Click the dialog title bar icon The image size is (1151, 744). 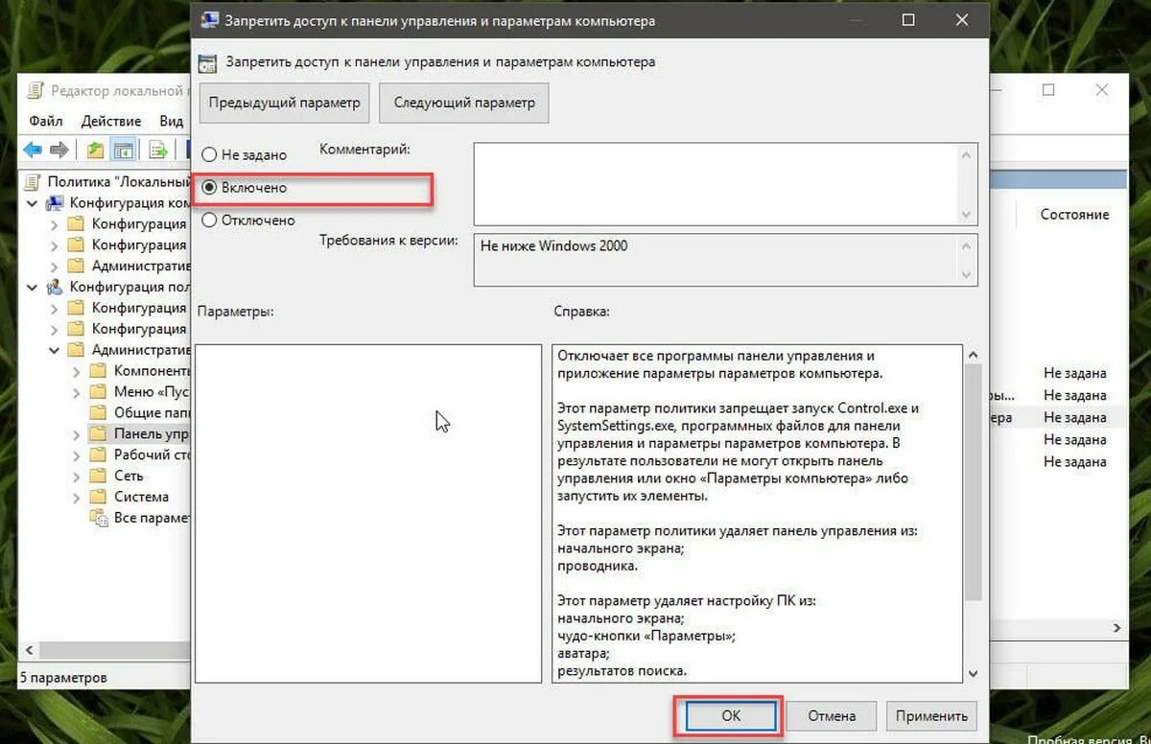point(208,20)
